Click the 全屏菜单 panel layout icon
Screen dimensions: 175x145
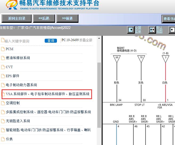(x=131, y=30)
